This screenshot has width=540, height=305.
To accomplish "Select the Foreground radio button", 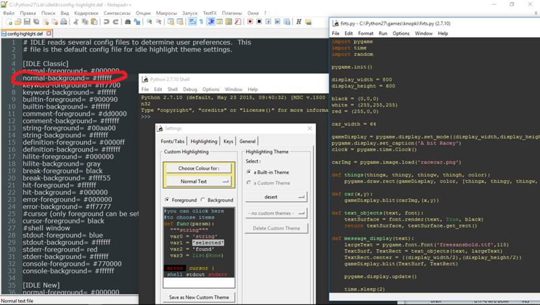I will tap(167, 200).
